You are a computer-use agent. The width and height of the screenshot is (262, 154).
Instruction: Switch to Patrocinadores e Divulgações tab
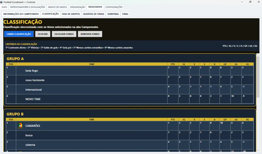tap(28, 7)
